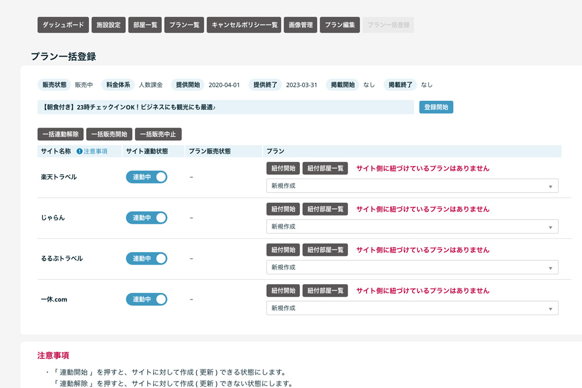Click 紐付開始 button in 楽天トラベル row
Viewport: 582px width, 388px height.
[283, 168]
